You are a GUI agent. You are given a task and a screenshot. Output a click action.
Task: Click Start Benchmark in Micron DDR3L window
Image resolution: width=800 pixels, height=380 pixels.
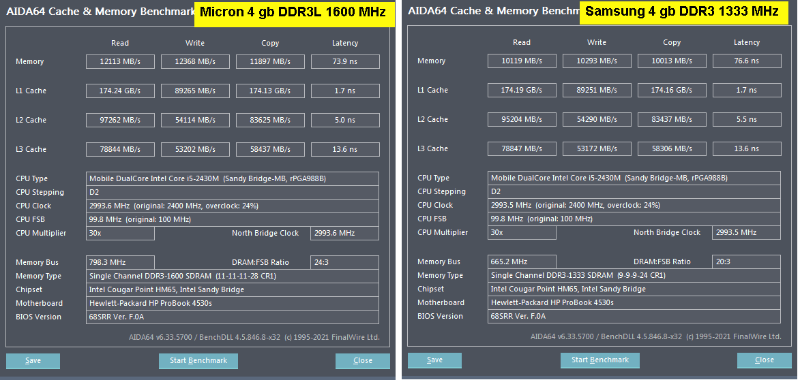pyautogui.click(x=198, y=361)
